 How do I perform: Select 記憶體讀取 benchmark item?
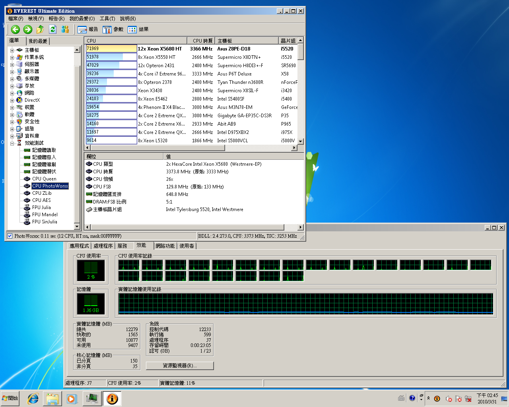pyautogui.click(x=44, y=150)
